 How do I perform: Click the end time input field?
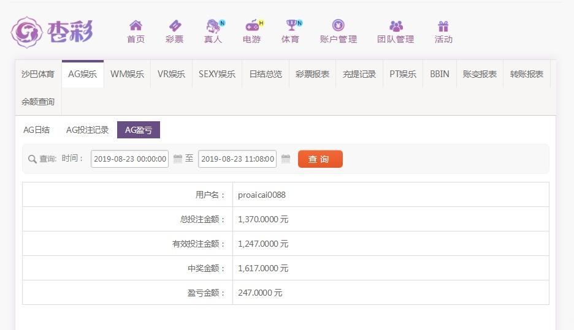(x=237, y=159)
